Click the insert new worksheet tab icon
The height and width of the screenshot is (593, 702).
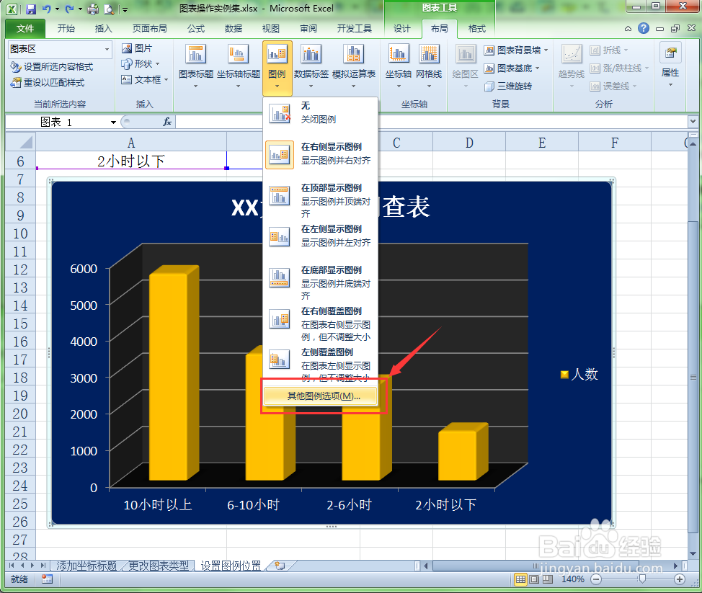(x=280, y=566)
